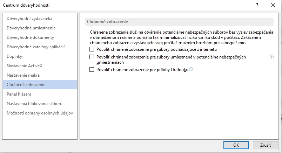Toggle protected view for potentially unsafe locations

click(92, 57)
